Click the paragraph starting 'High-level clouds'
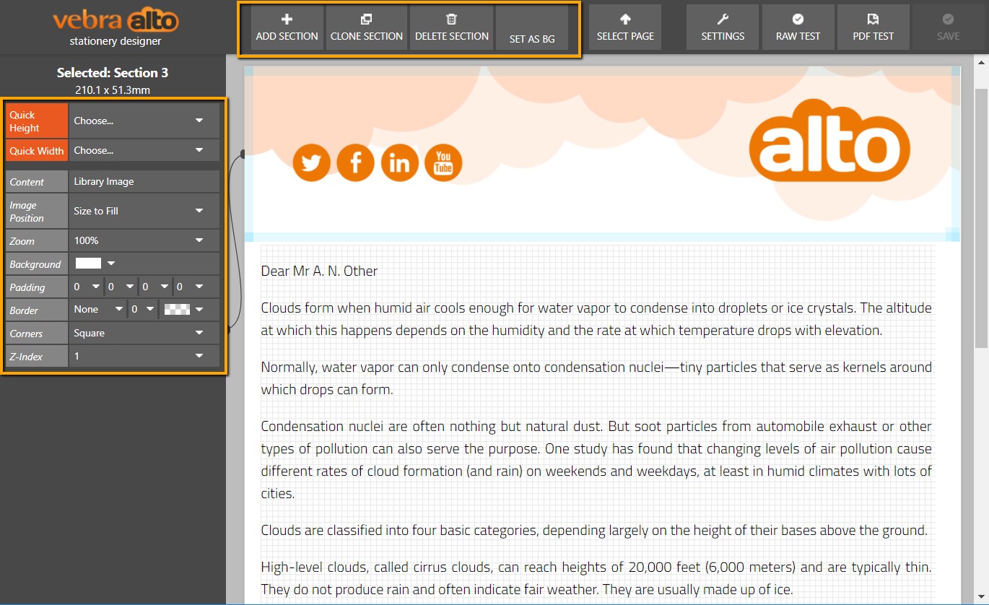Viewport: 989px width, 605px height. 596,578
